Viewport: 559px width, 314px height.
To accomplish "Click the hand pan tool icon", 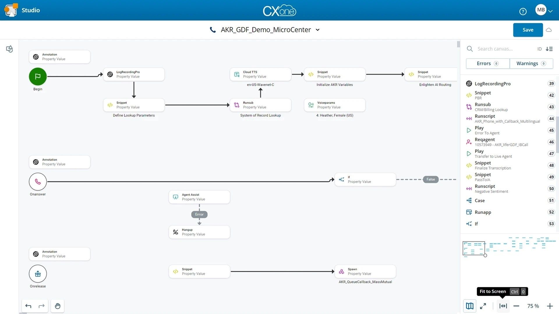I will click(58, 306).
